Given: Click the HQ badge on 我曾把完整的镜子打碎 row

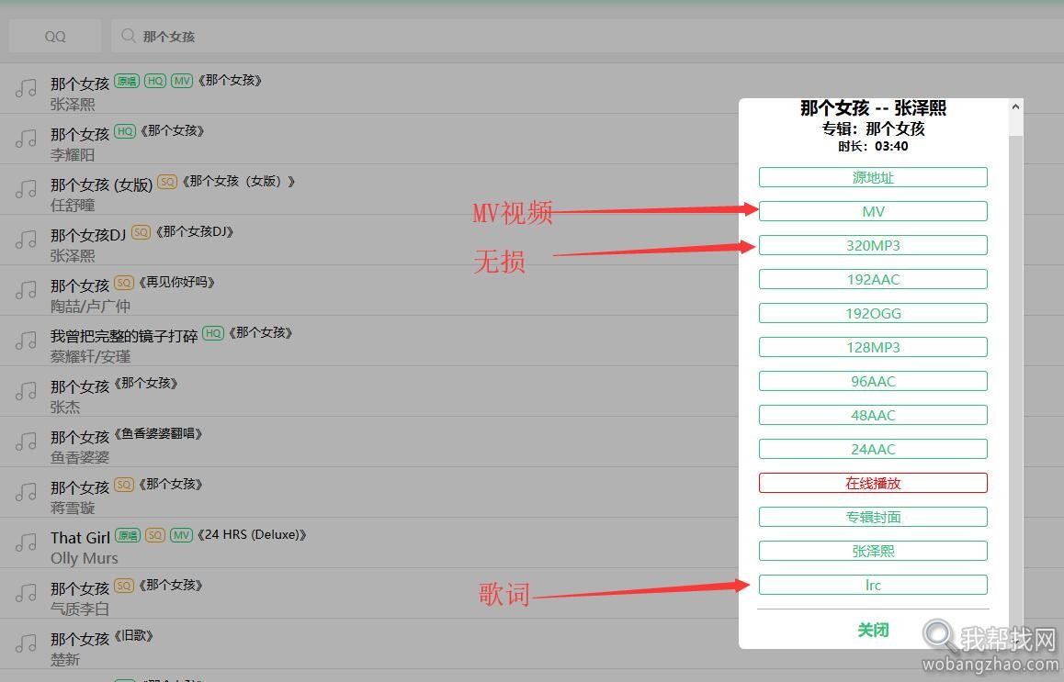Looking at the screenshot, I should click(x=213, y=333).
